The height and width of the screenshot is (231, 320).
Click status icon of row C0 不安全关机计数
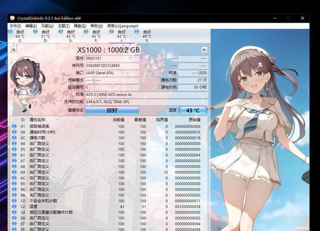pos(14,201)
